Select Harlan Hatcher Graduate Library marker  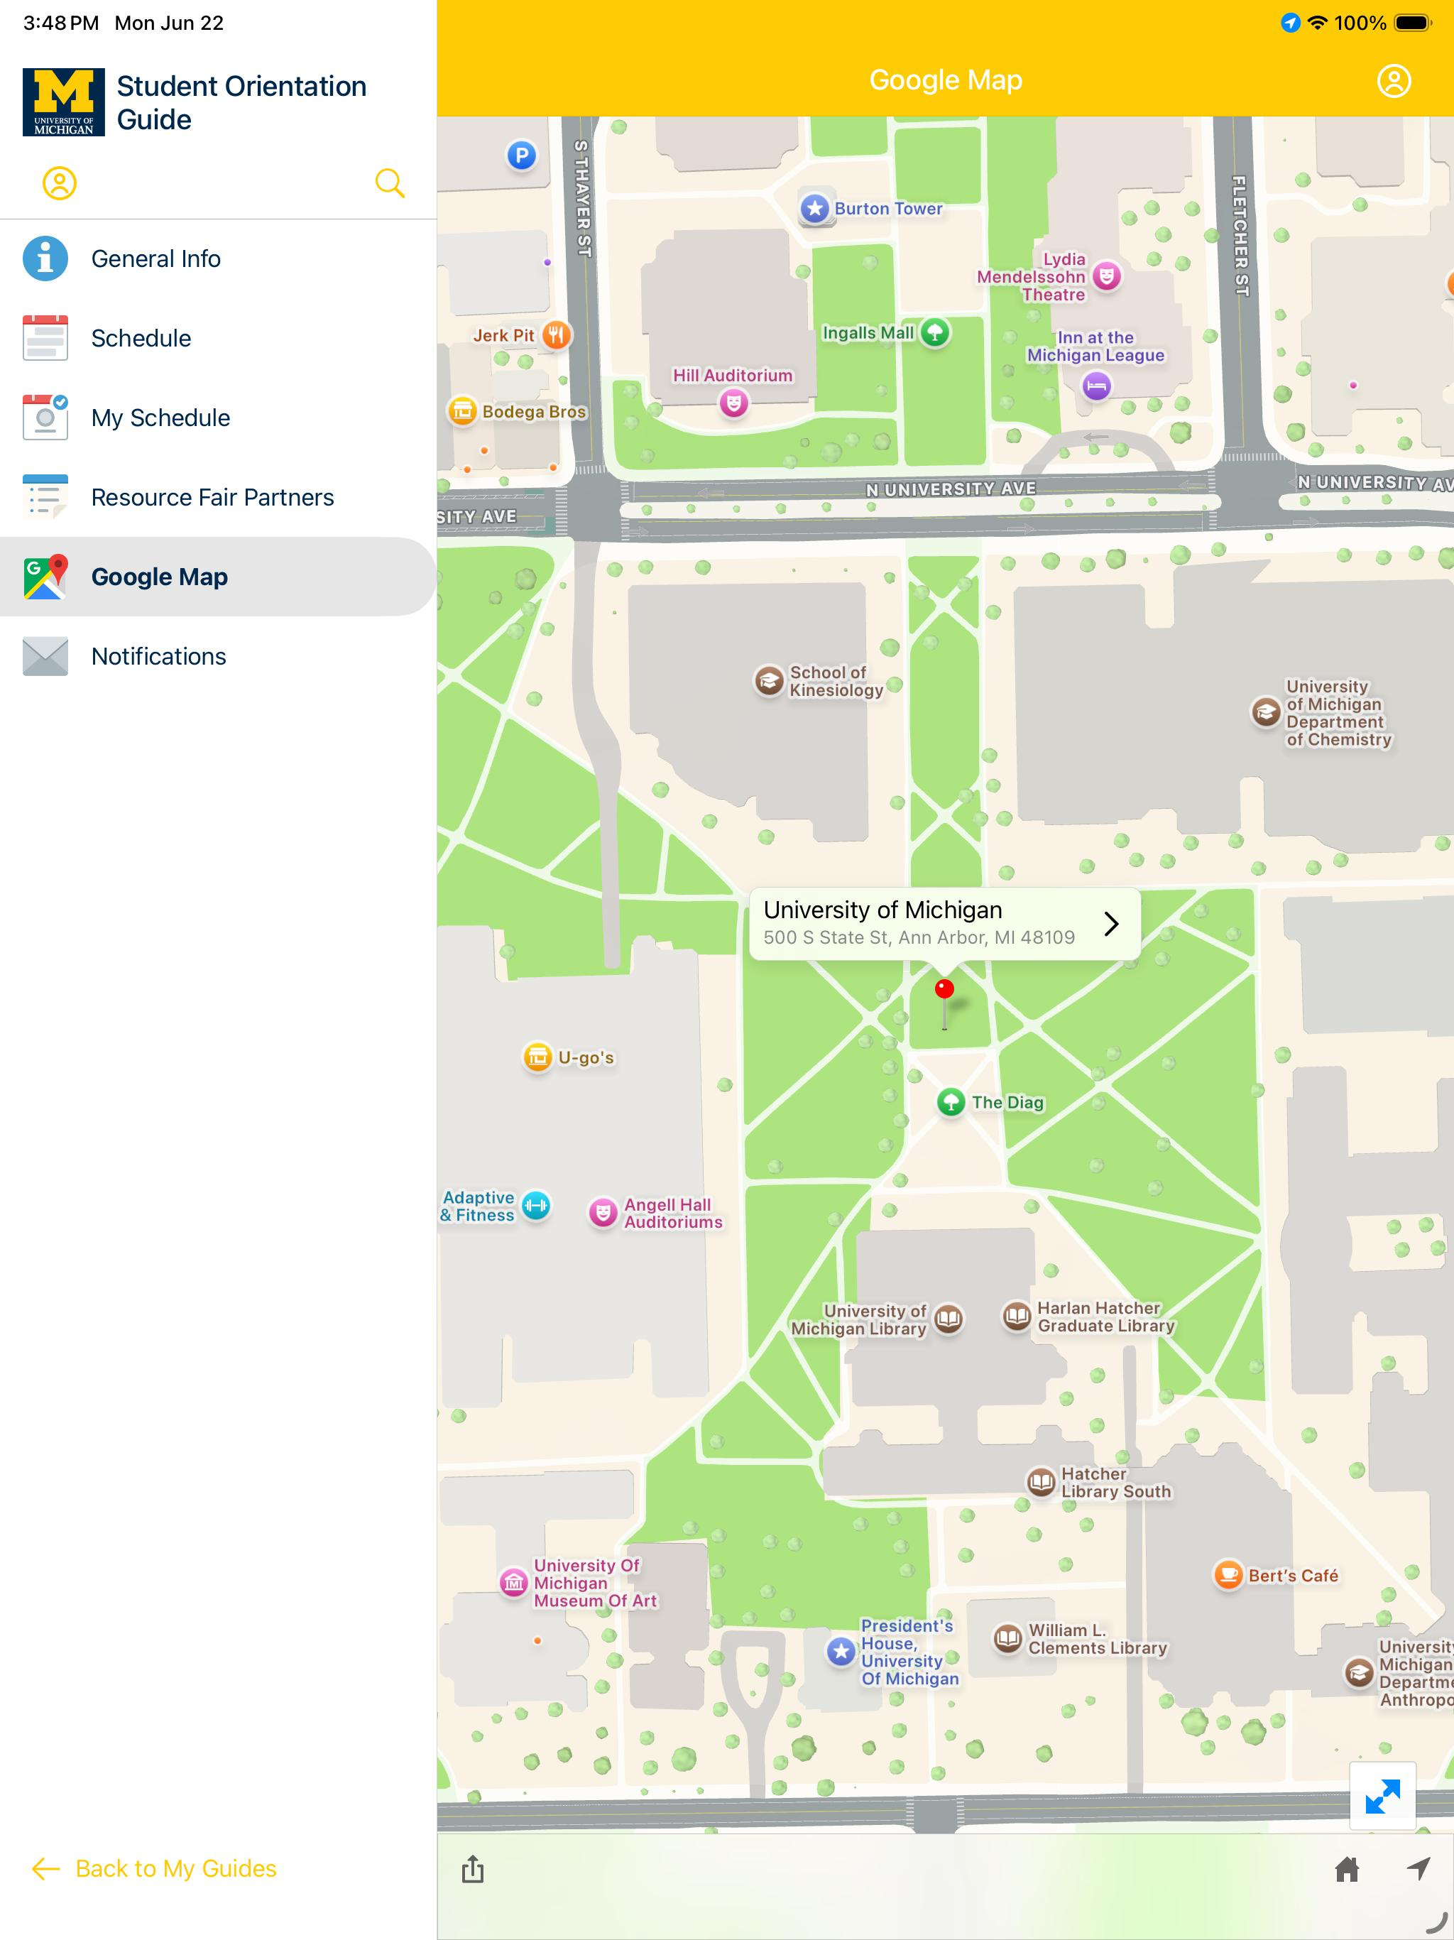pos(1017,1316)
